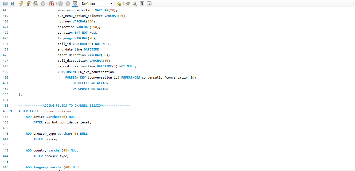
Task: Add script to favorites with the star icon
Action: 119,4
